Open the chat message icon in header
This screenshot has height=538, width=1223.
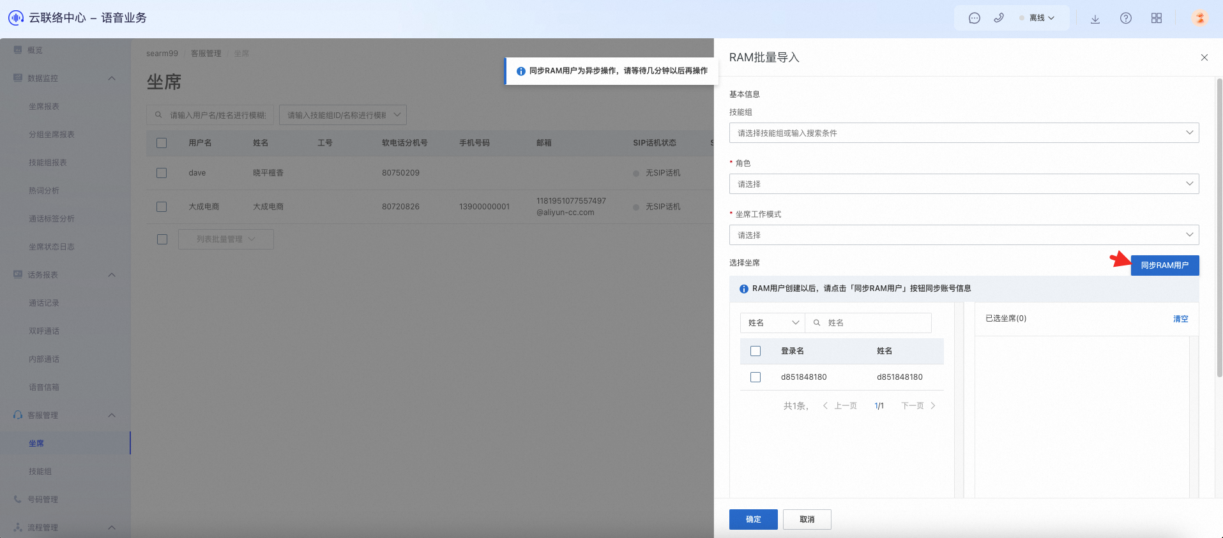click(974, 18)
